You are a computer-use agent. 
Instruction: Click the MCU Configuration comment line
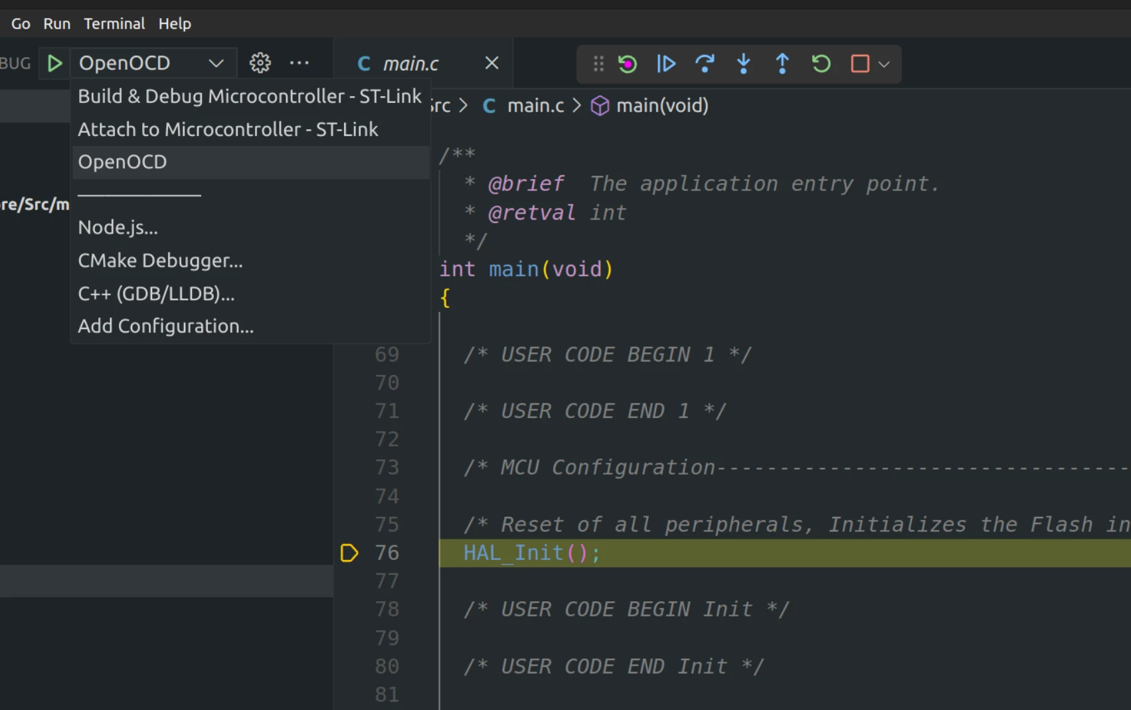point(797,467)
